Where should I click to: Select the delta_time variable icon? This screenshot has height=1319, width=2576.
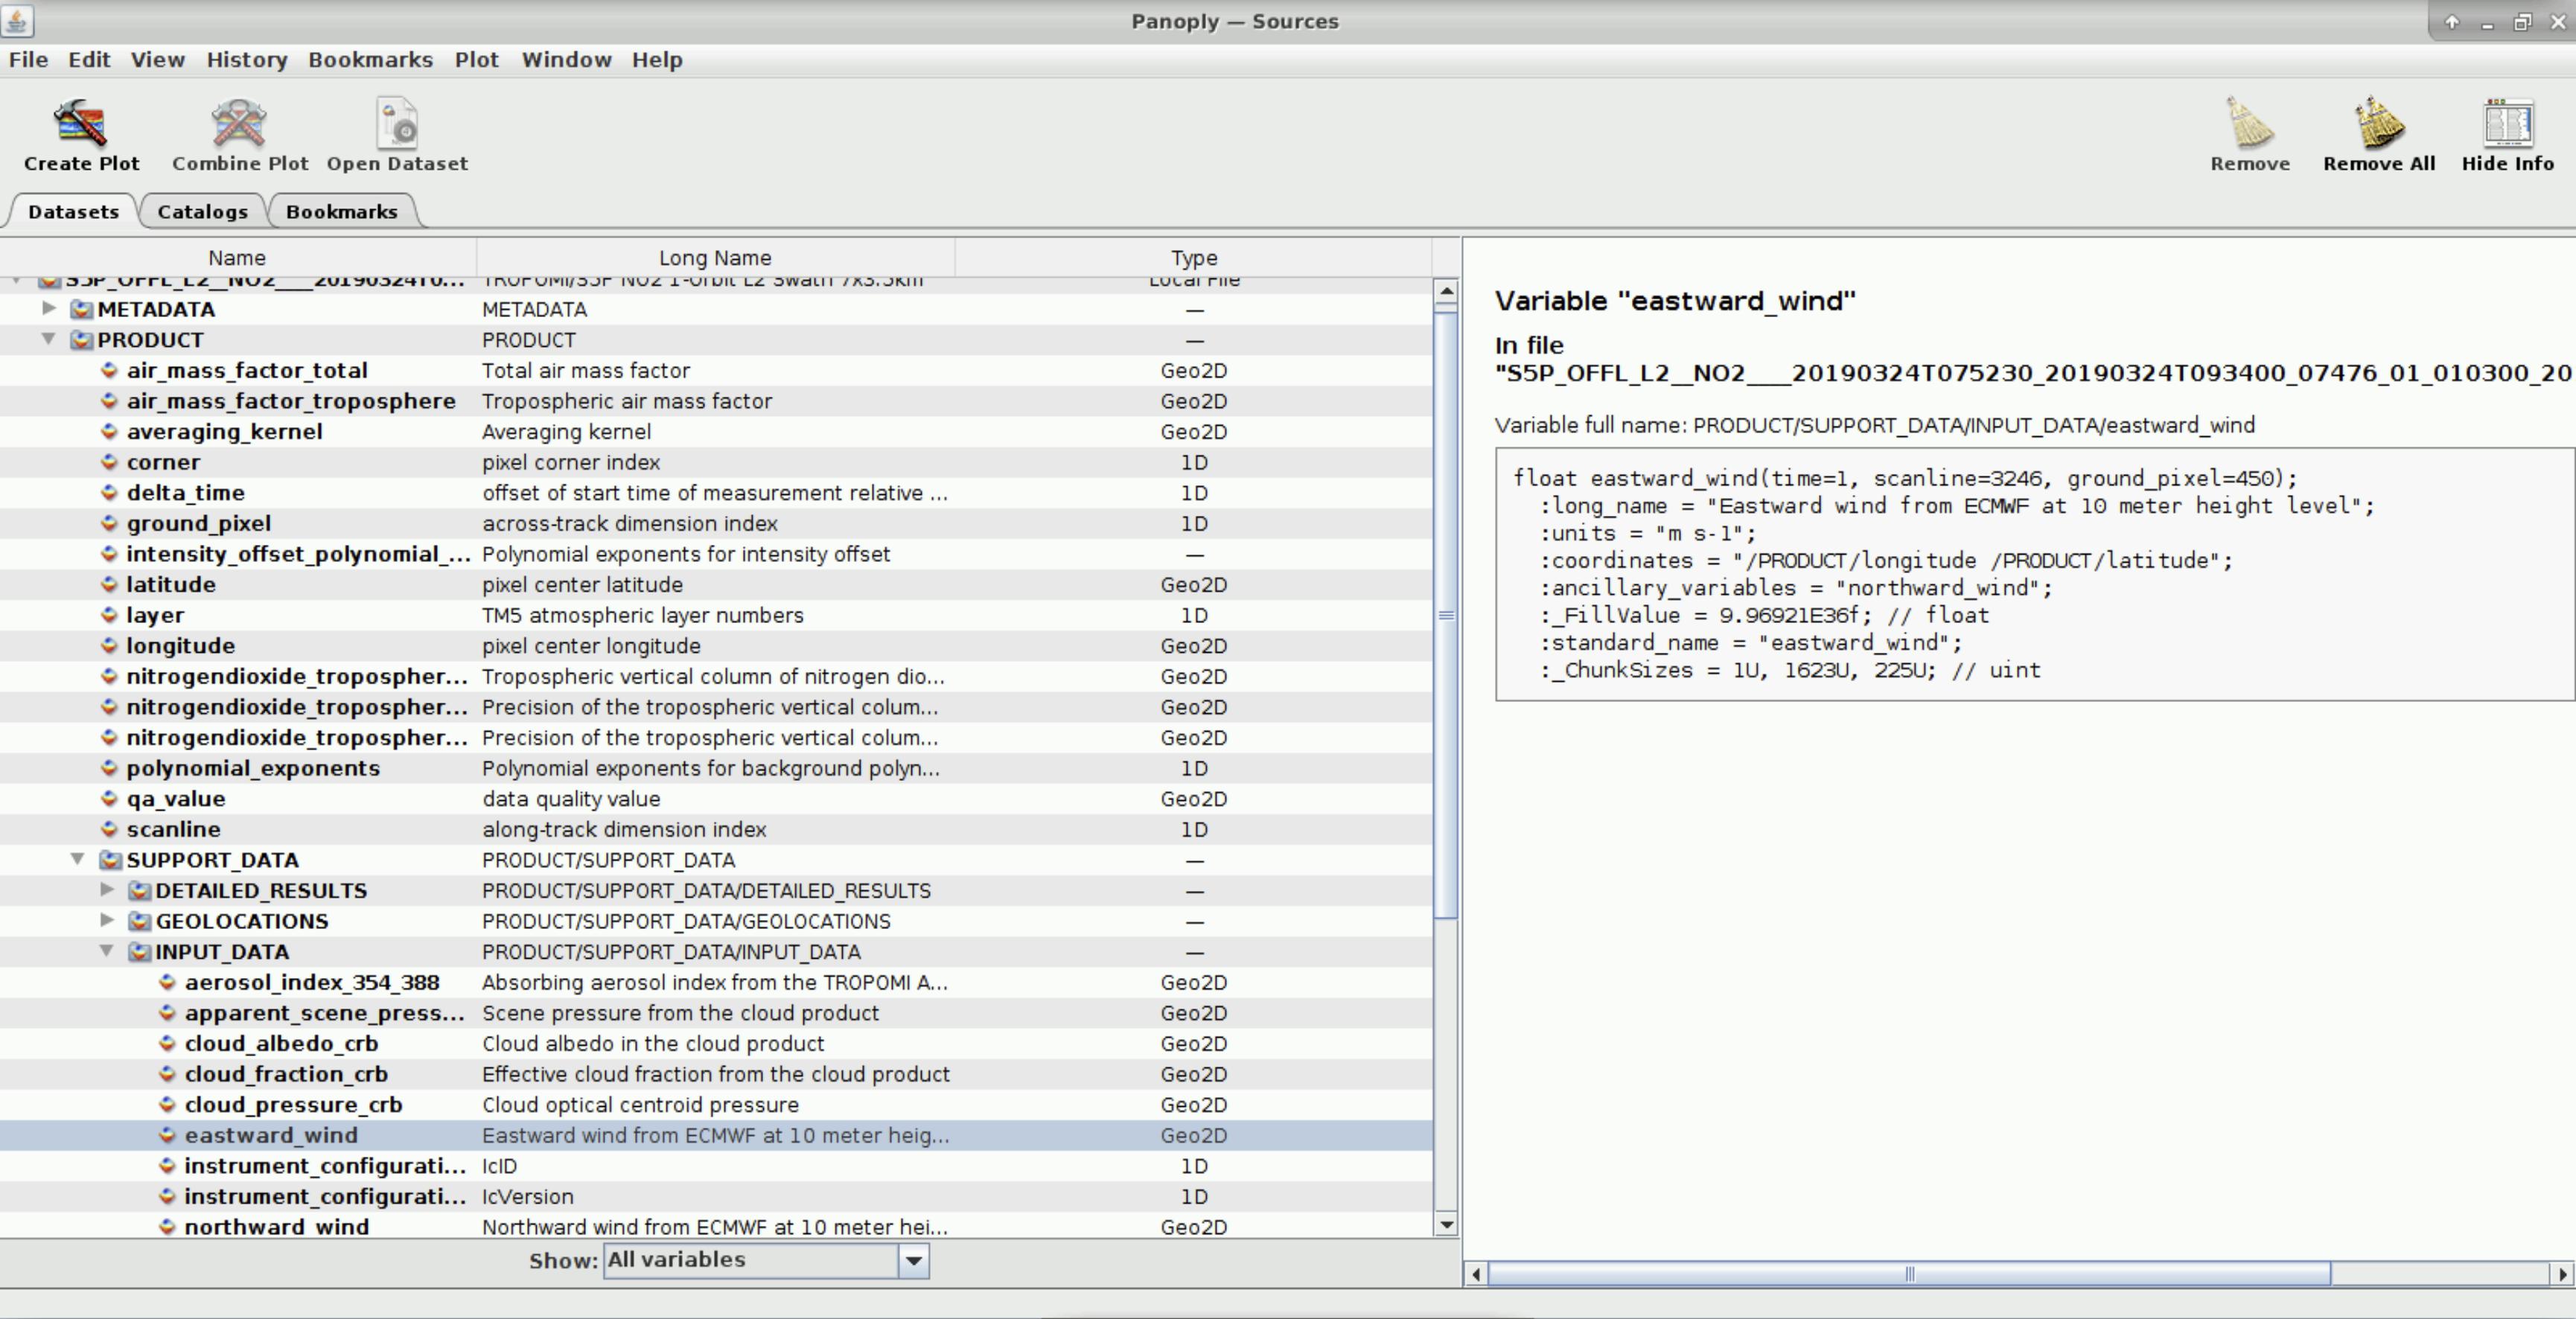(109, 492)
